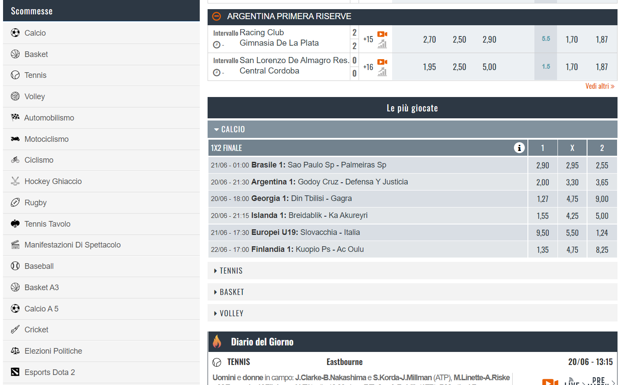621x385 pixels.
Task: Click the Tennis Tavolo paddle icon
Action: click(x=15, y=224)
